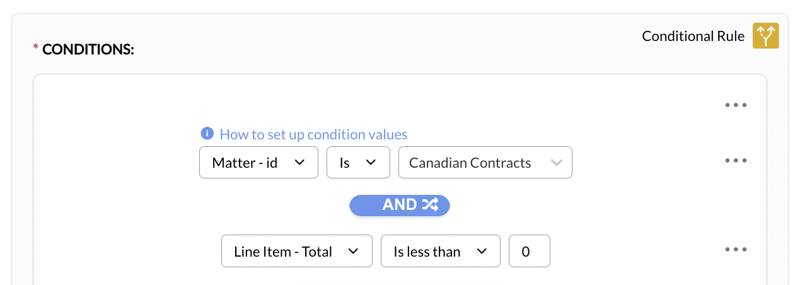Click the Conditional Rule label text
The image size is (812, 285).
pos(693,36)
